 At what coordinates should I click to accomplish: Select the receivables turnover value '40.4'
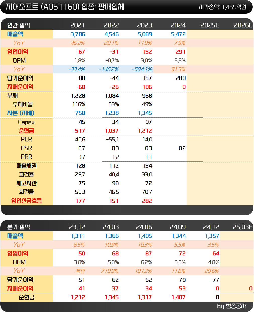pos(114,175)
